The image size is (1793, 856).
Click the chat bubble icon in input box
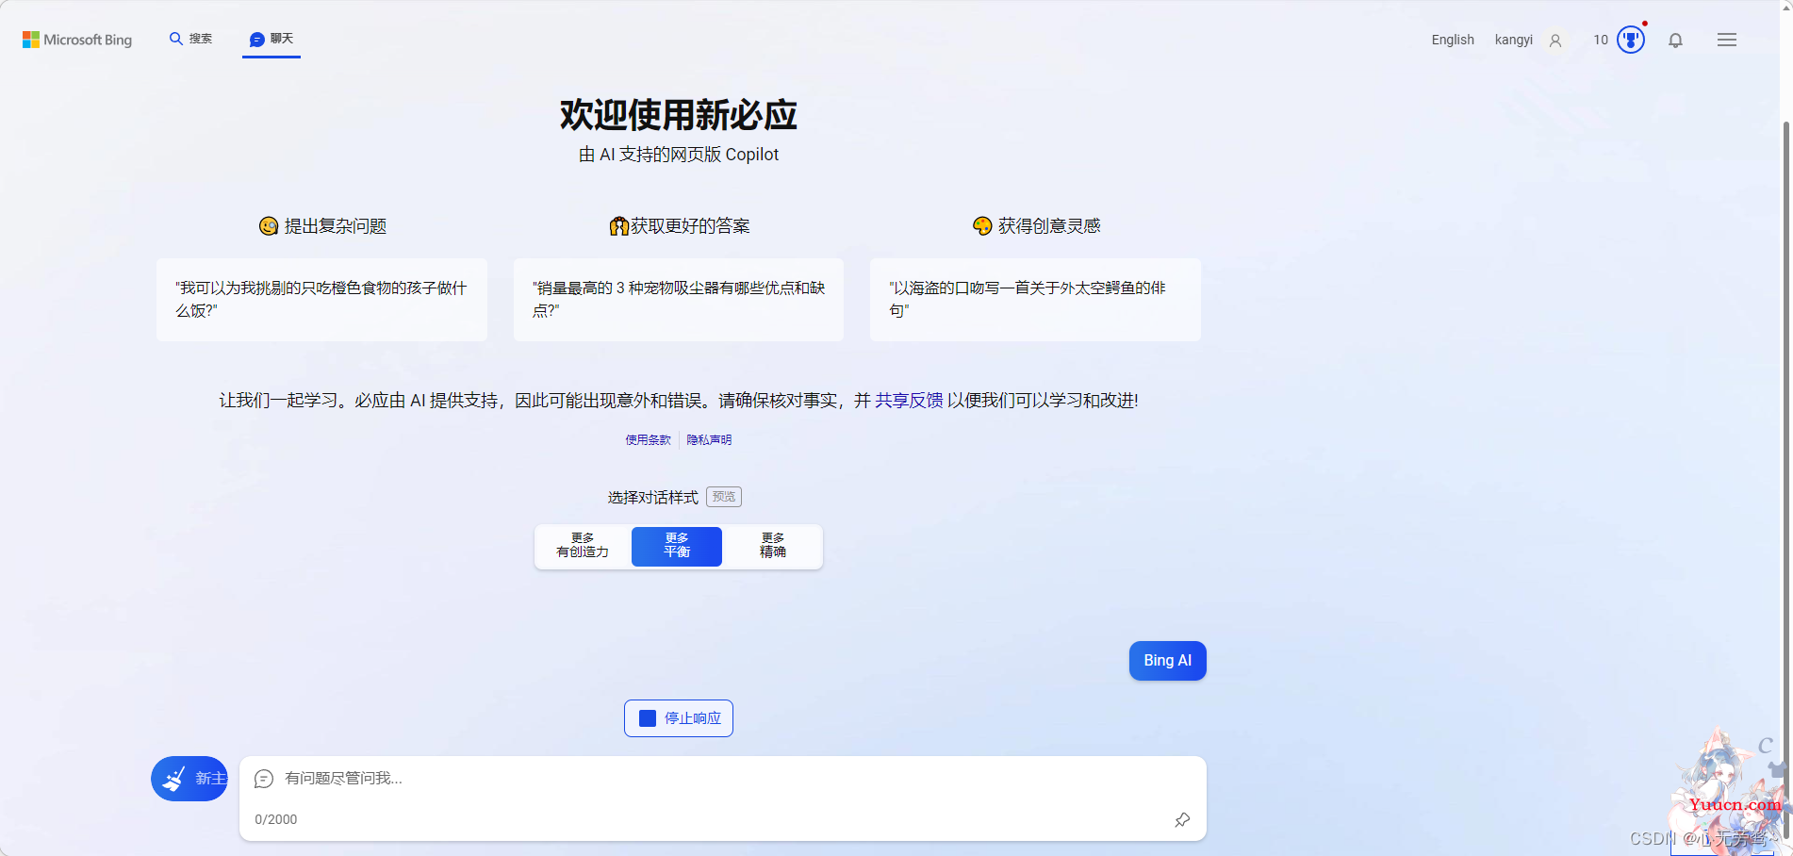[x=264, y=779]
